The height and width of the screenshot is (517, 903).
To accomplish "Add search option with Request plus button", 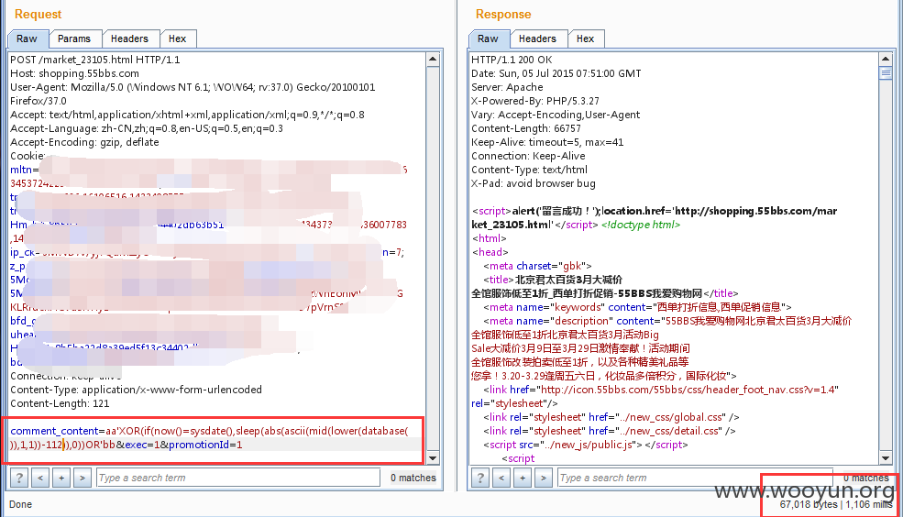I will [x=61, y=478].
